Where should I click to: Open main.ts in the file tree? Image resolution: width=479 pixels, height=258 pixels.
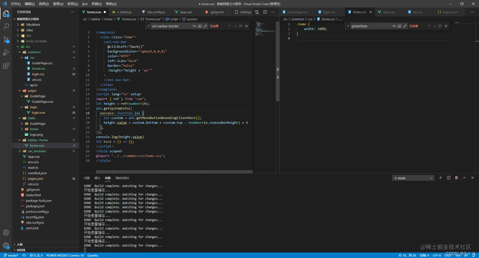tap(33, 168)
